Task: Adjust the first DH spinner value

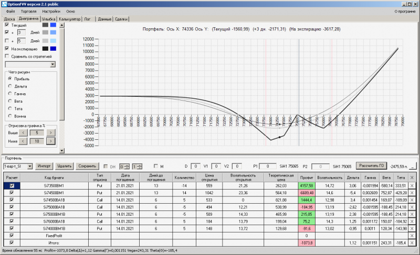Action: (x=127, y=167)
